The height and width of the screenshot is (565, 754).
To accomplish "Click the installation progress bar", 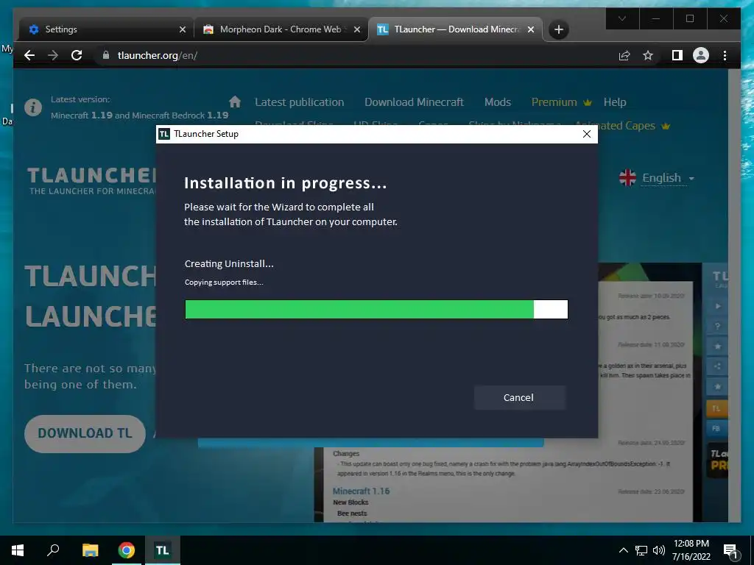I will (x=376, y=310).
